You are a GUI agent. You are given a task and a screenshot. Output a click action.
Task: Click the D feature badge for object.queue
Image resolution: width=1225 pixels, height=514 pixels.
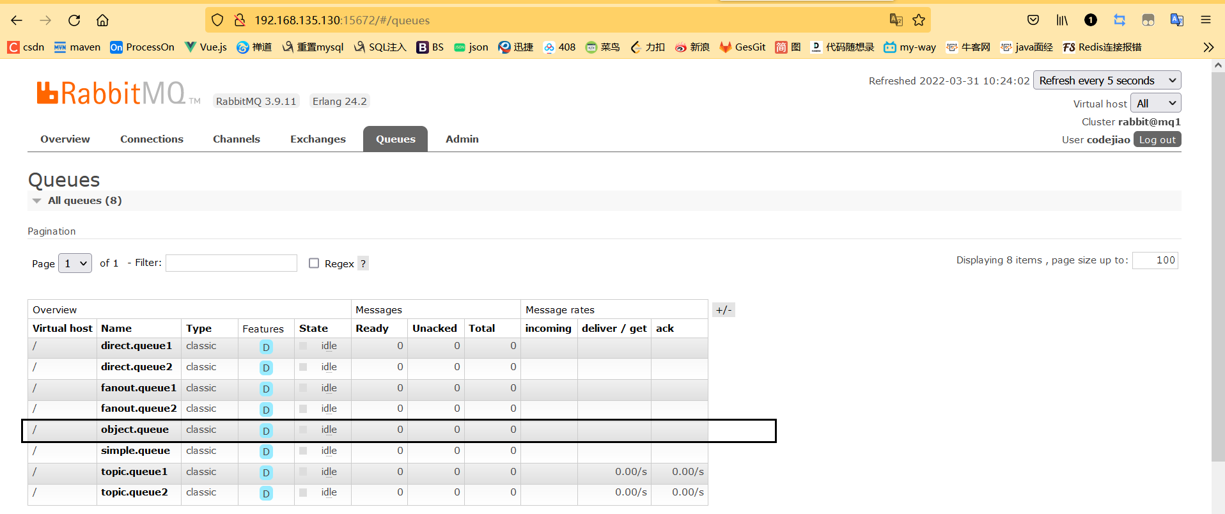(x=266, y=431)
